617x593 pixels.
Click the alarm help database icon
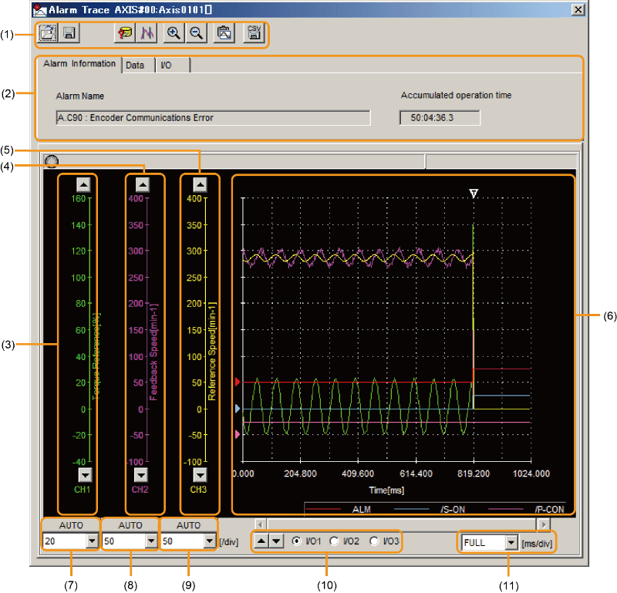124,34
